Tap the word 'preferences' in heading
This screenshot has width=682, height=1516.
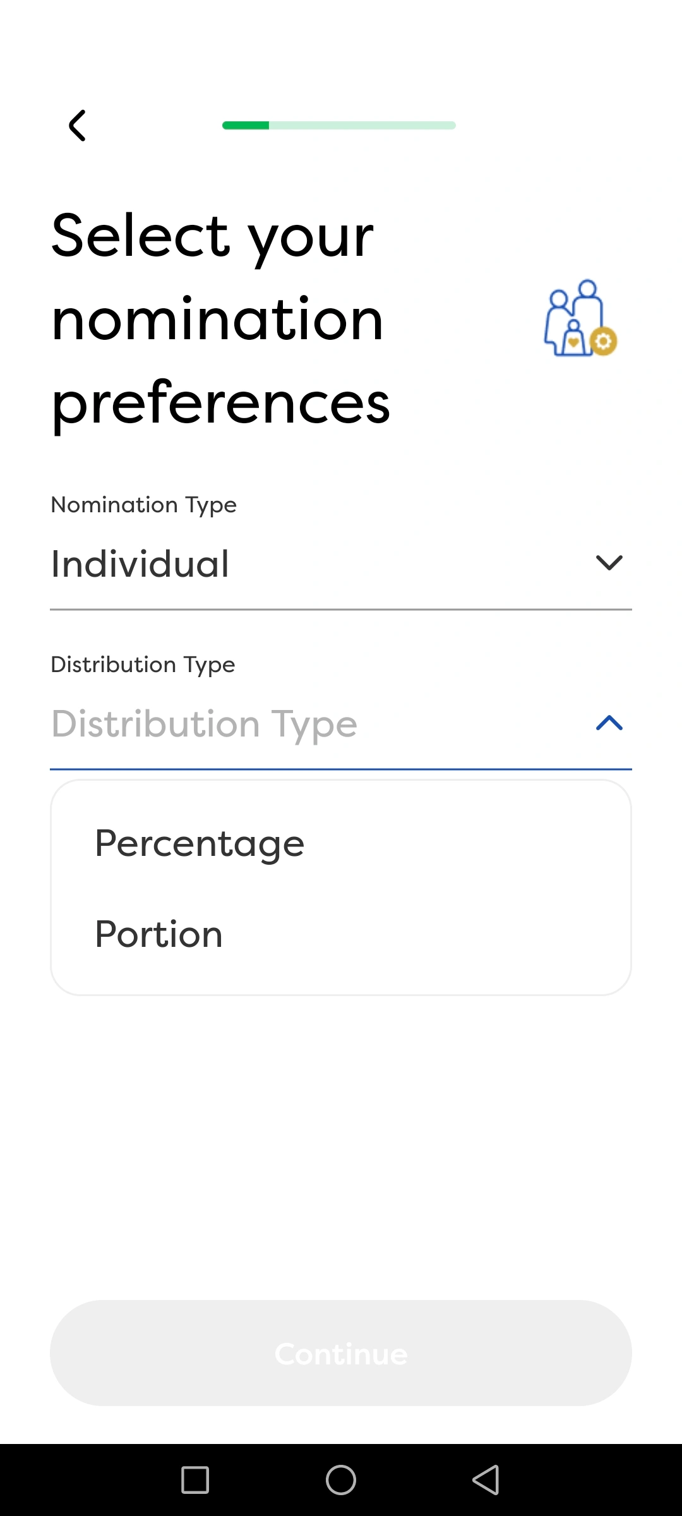click(x=220, y=403)
